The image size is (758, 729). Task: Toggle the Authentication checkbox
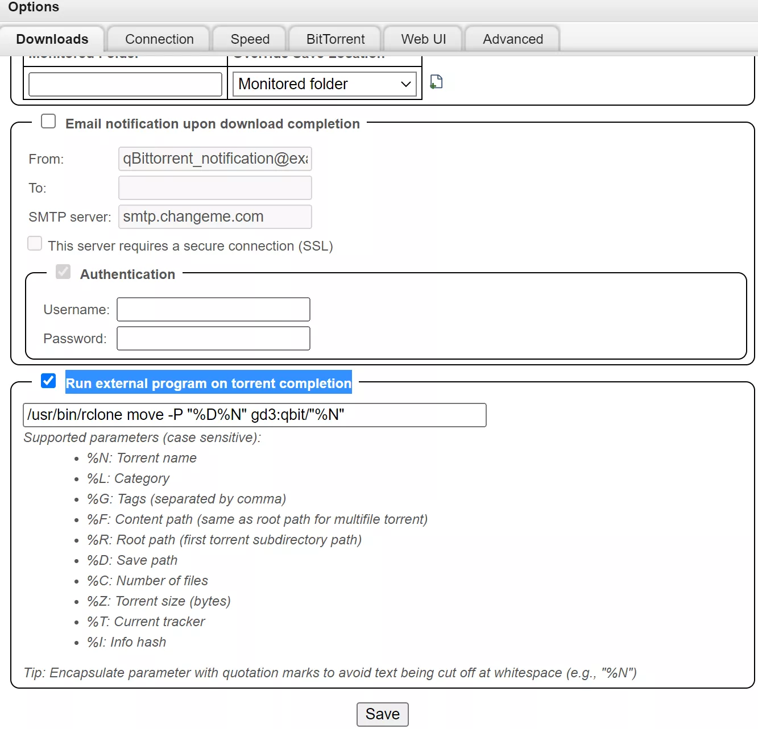(x=63, y=272)
